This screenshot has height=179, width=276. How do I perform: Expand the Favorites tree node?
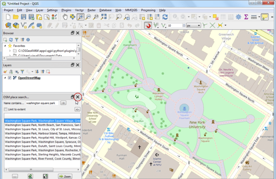click(x=5, y=46)
